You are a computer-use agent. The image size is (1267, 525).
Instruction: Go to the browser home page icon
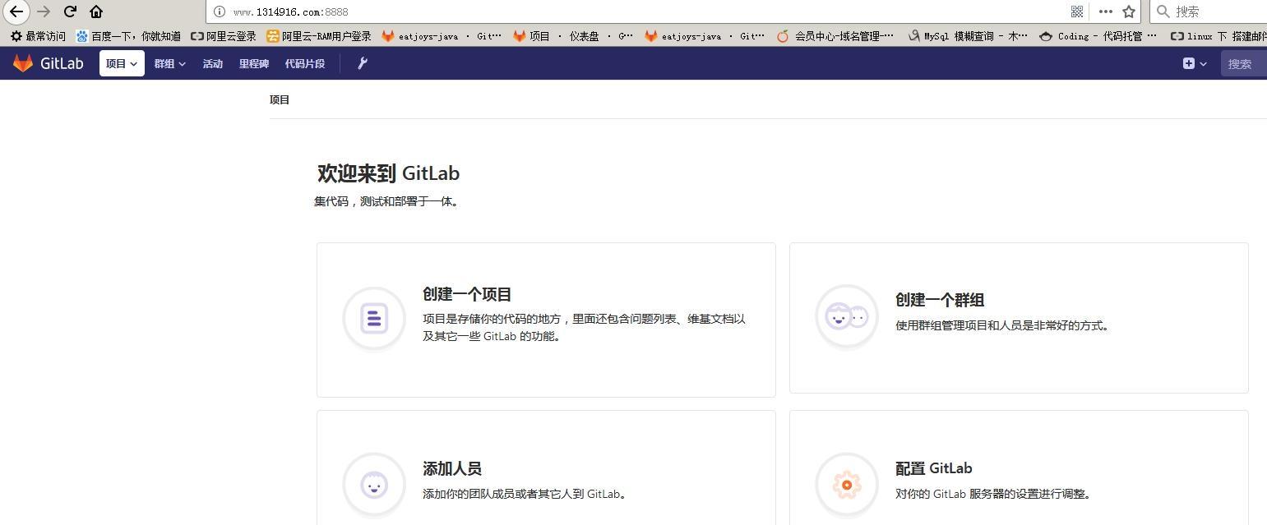[x=96, y=12]
